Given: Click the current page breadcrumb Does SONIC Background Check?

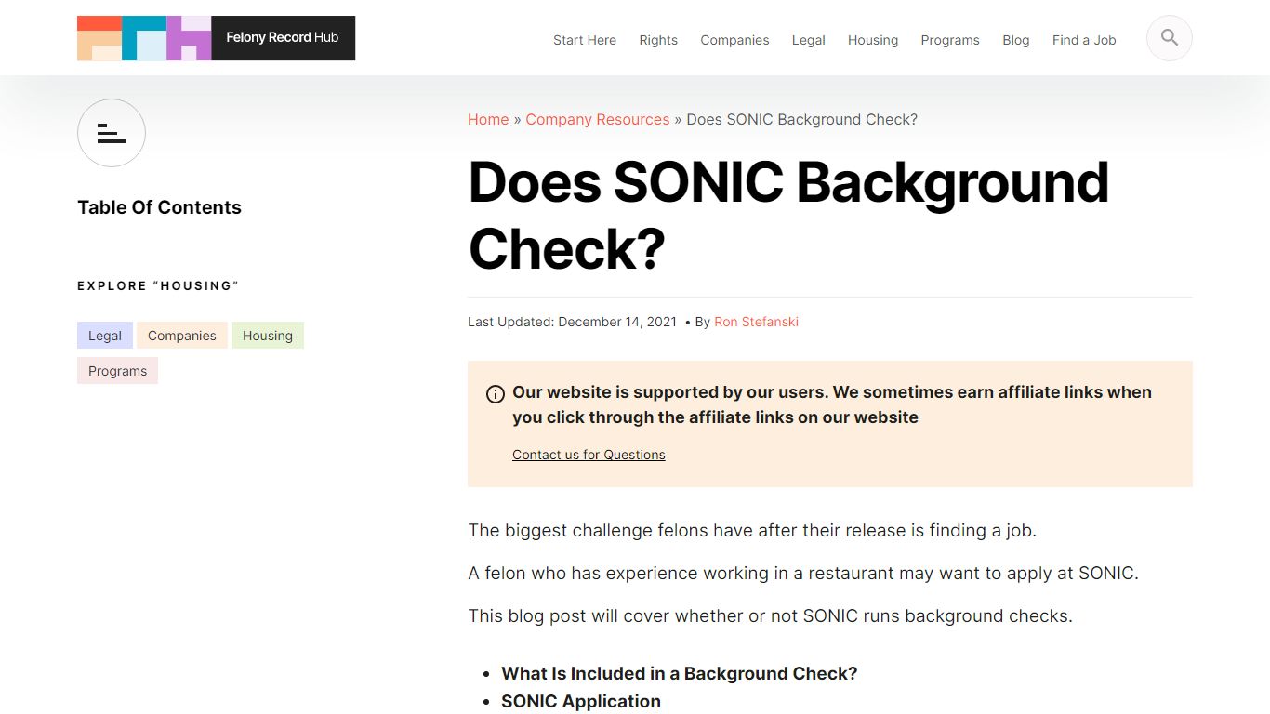Looking at the screenshot, I should coord(802,119).
